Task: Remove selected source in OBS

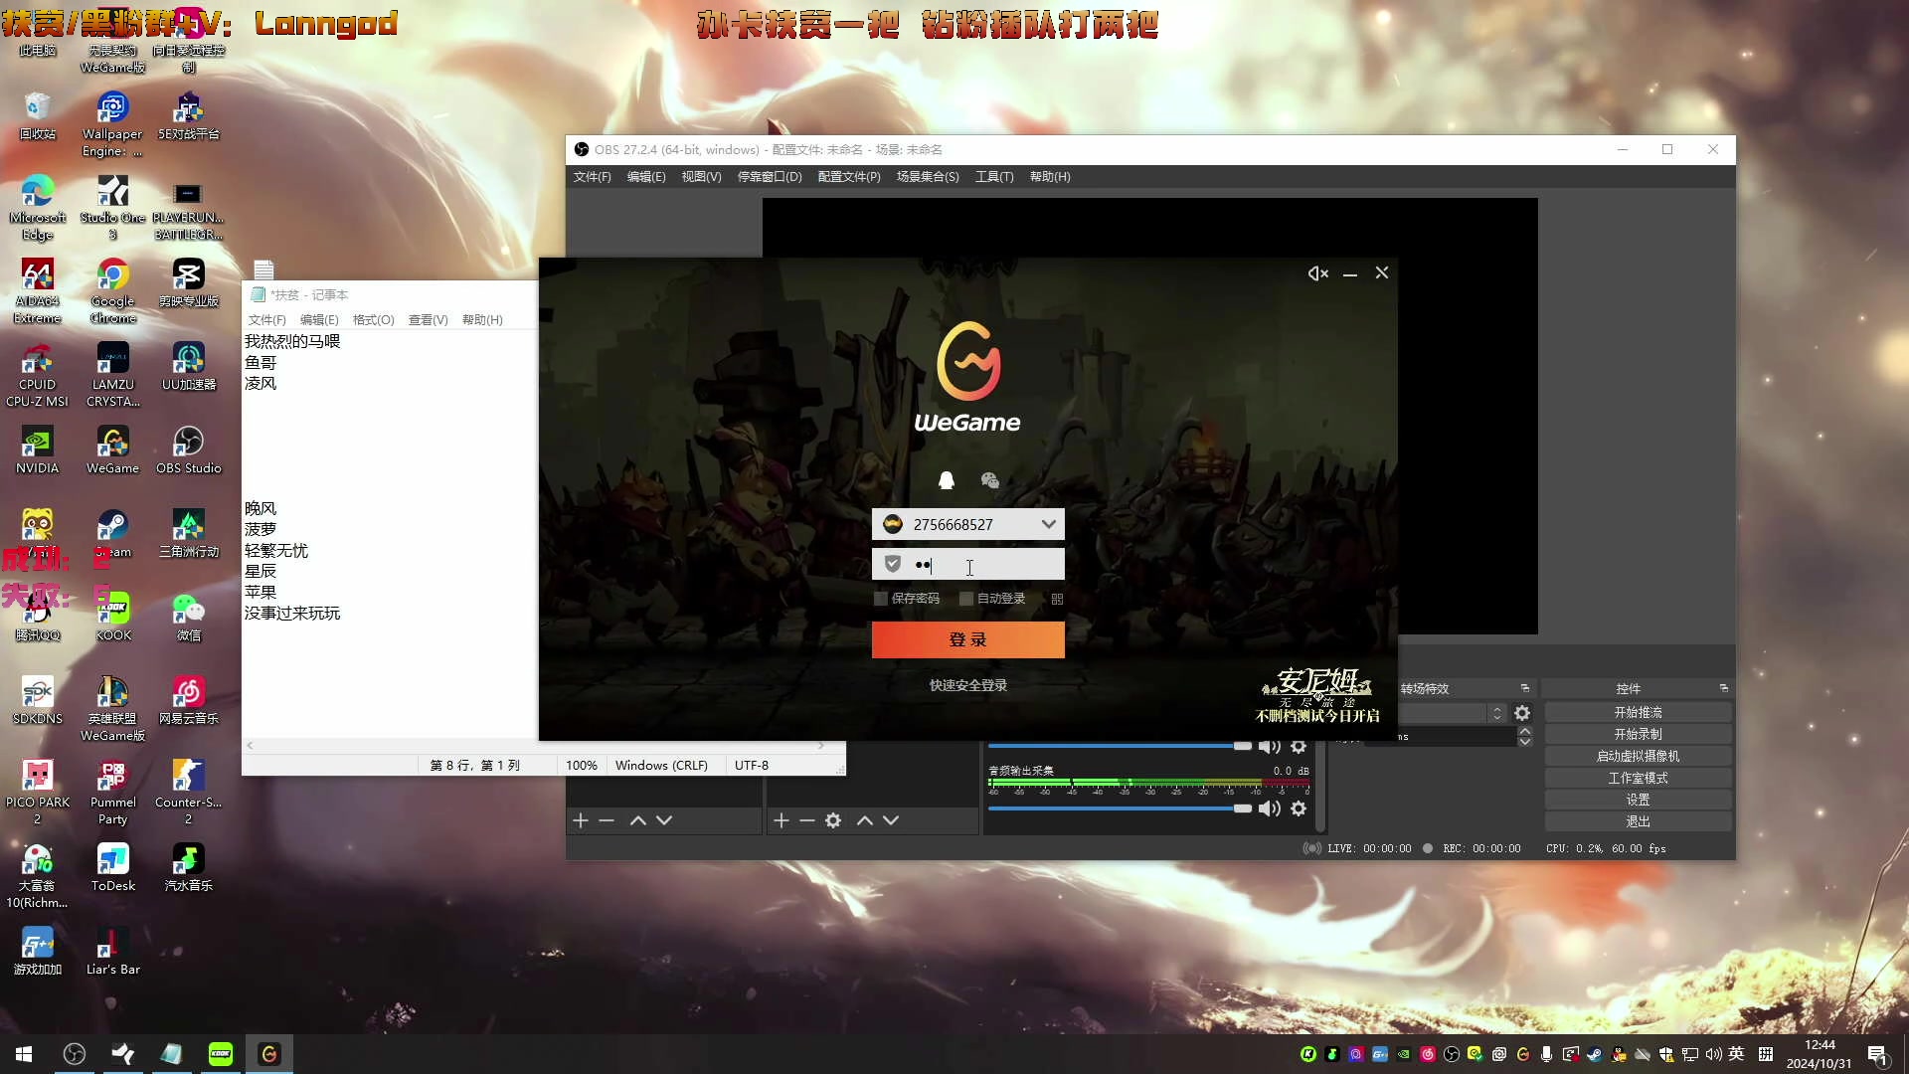Action: coord(807,820)
